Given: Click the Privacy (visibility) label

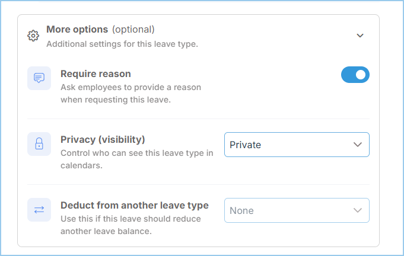Looking at the screenshot, I should click(x=103, y=139).
